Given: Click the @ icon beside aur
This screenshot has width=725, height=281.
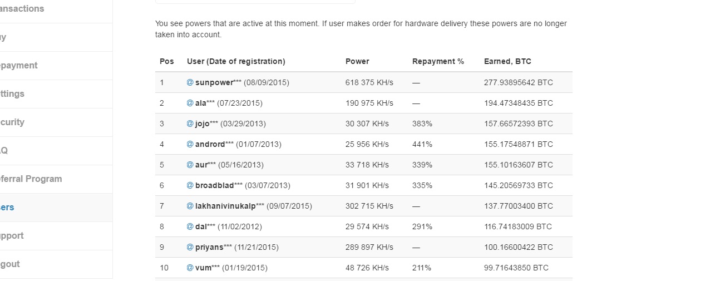Looking at the screenshot, I should pyautogui.click(x=190, y=165).
